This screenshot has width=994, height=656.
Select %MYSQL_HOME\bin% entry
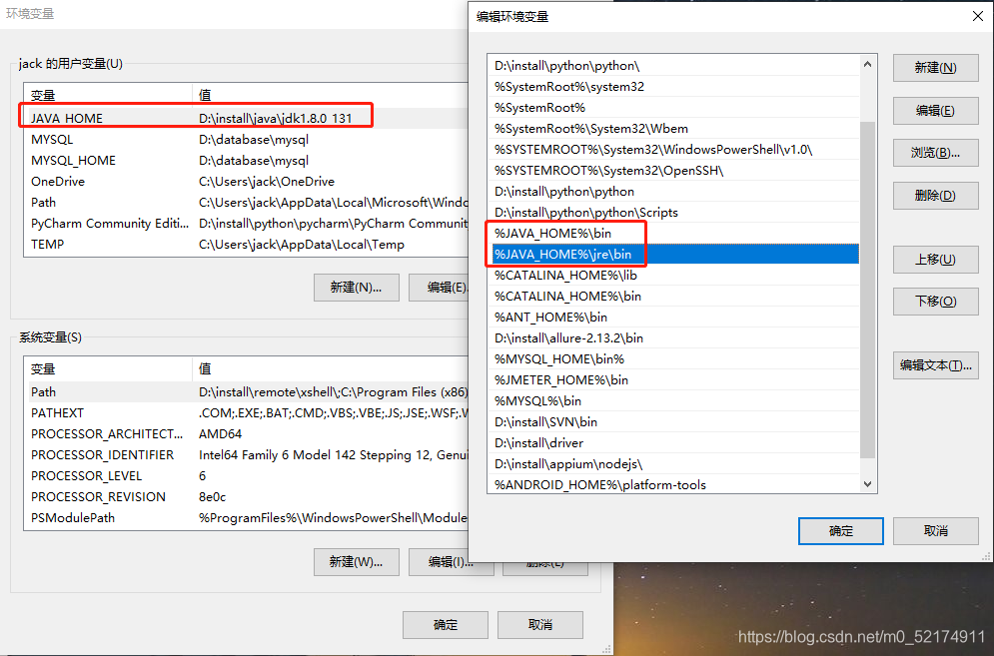pyautogui.click(x=674, y=358)
